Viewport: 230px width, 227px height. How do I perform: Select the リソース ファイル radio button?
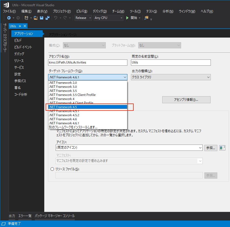(x=52, y=169)
